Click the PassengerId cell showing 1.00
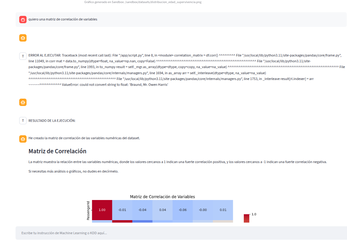This screenshot has width=347, height=251. [102, 210]
